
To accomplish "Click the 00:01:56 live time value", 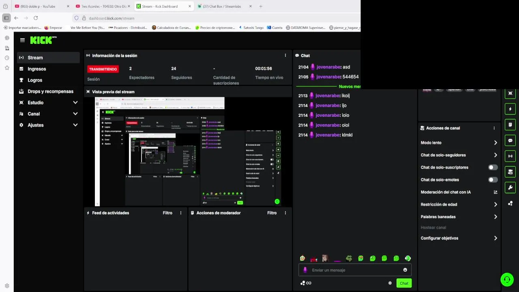I will click(x=264, y=69).
